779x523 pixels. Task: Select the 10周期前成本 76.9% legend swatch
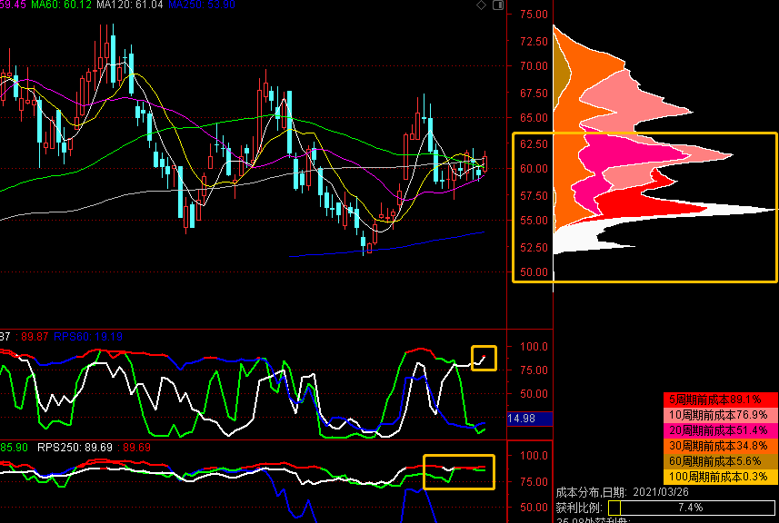(721, 415)
